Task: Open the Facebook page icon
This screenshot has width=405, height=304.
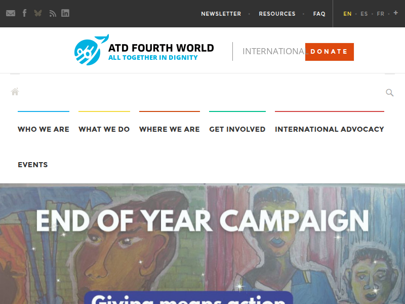Action: point(24,13)
